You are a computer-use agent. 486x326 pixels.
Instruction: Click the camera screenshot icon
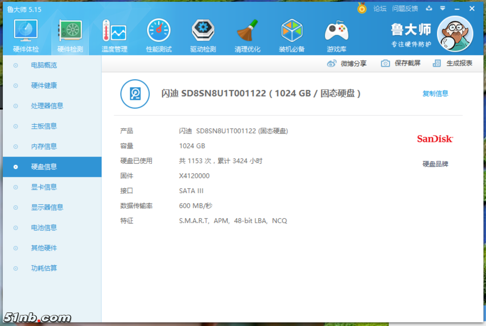click(x=385, y=63)
